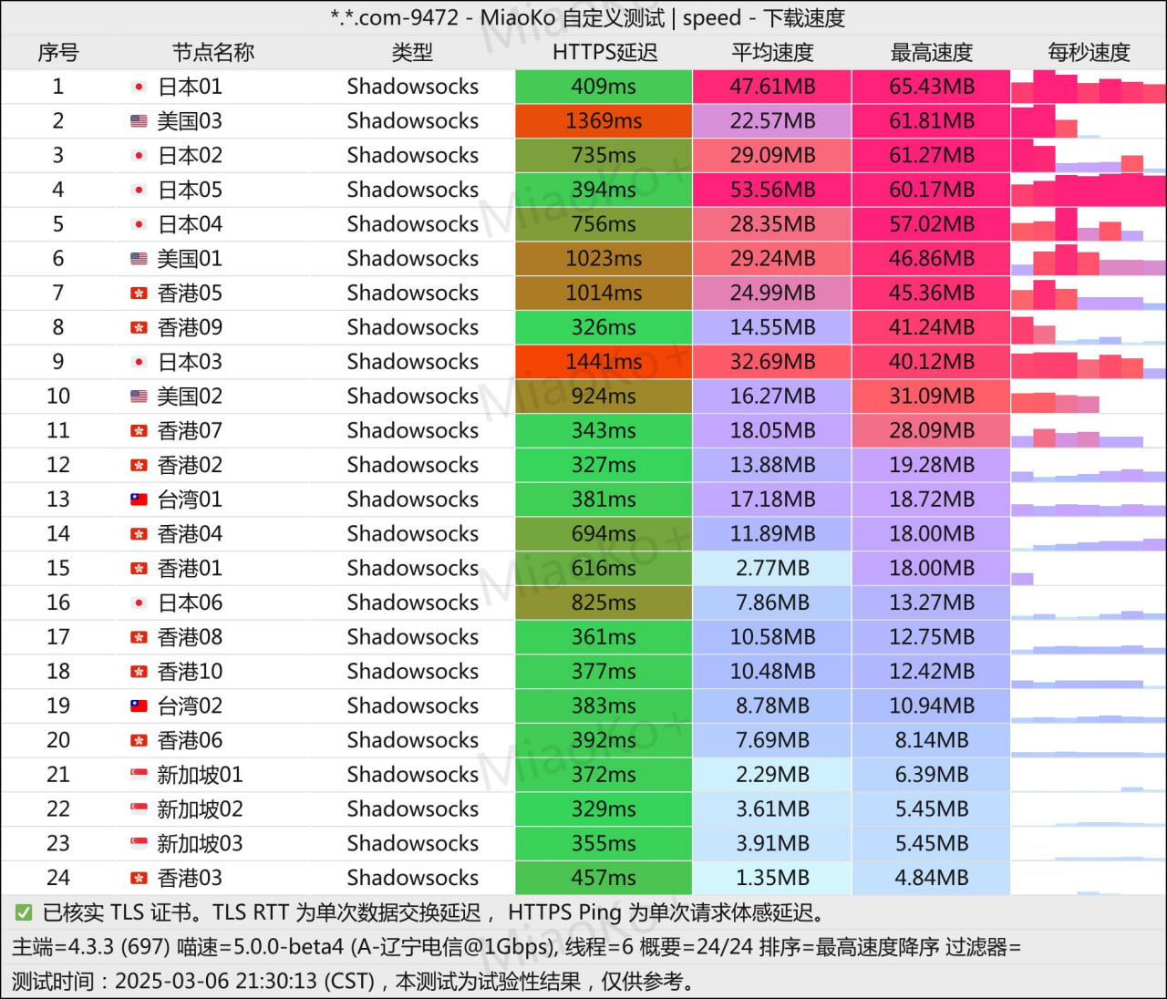
Task: Click the red 1441ms latency cell
Action: tap(604, 362)
